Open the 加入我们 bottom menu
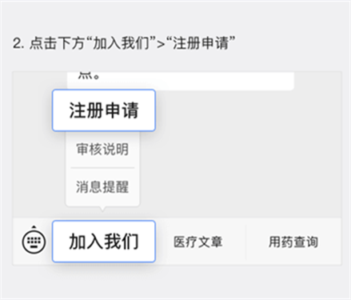 click(x=104, y=242)
